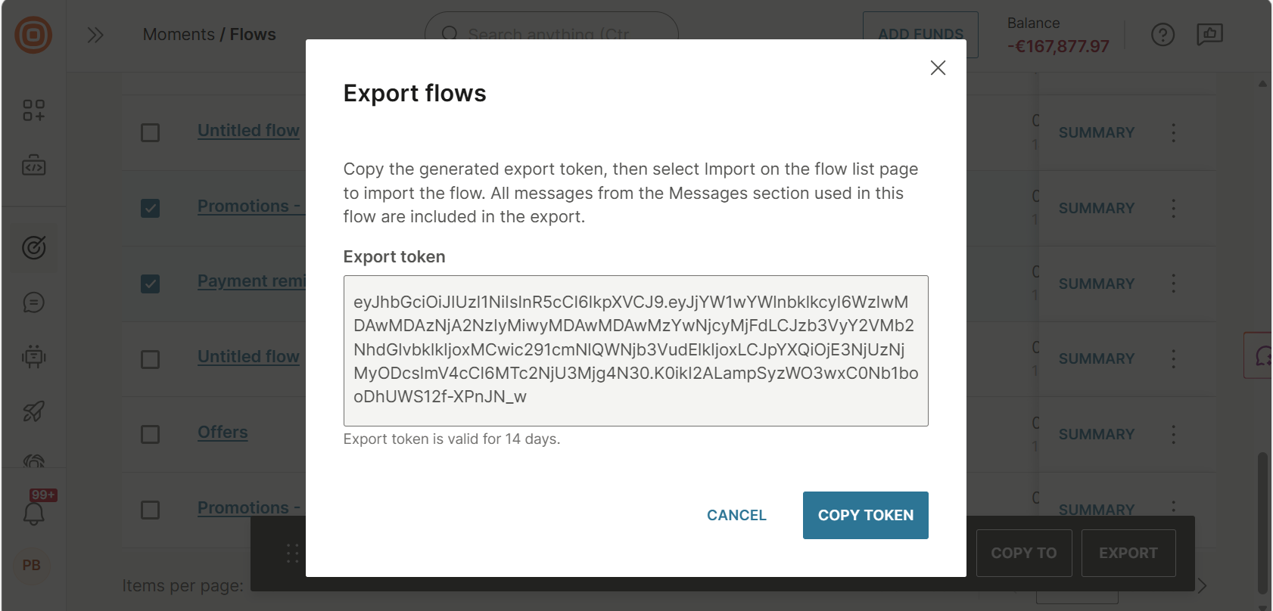This screenshot has height=611, width=1273.
Task: Select the Moments target icon in sidebar
Action: [x=33, y=247]
